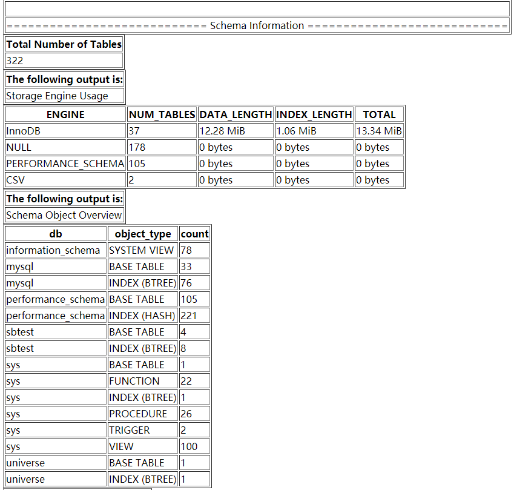Image resolution: width=514 pixels, height=490 pixels.
Task: Select the sys VIEW object type cell
Action: point(143,446)
